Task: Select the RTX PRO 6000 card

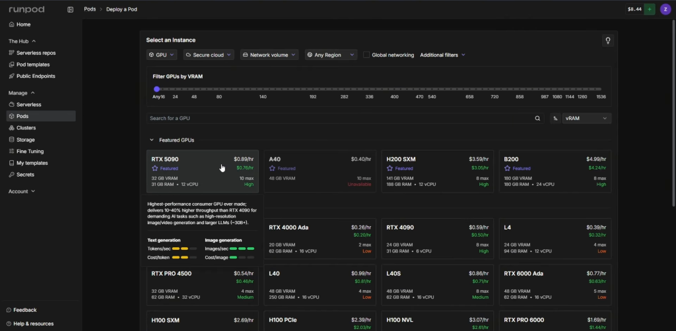Action: pos(555,321)
